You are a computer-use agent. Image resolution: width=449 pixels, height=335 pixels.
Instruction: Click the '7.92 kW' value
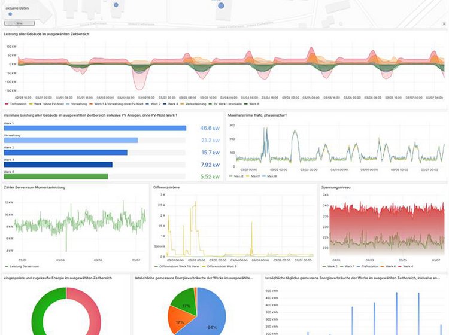coord(210,165)
